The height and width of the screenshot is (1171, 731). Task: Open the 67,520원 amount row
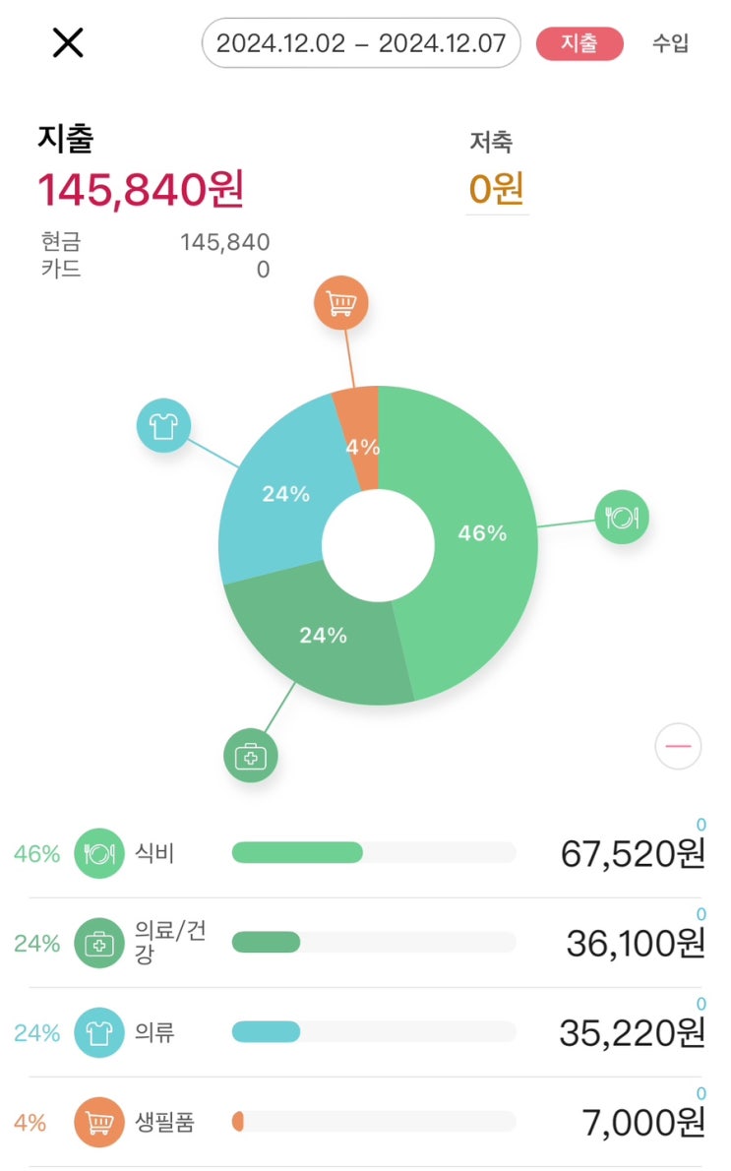click(x=366, y=853)
